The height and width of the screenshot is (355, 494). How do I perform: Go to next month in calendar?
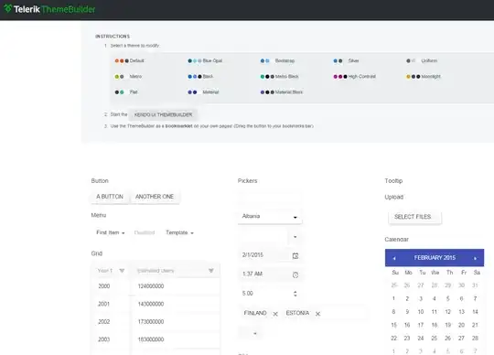pos(475,258)
